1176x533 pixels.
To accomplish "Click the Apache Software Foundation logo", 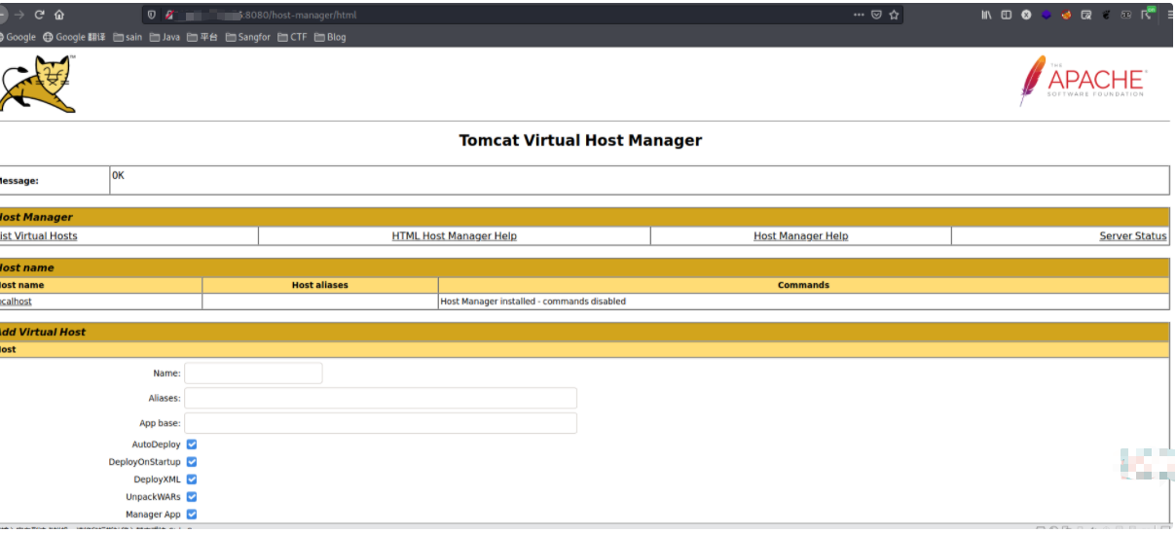I will [x=1083, y=82].
